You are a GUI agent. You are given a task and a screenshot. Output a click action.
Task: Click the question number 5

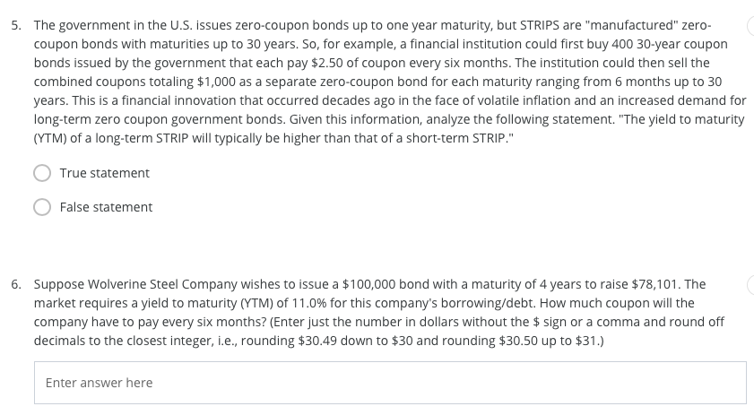16,25
